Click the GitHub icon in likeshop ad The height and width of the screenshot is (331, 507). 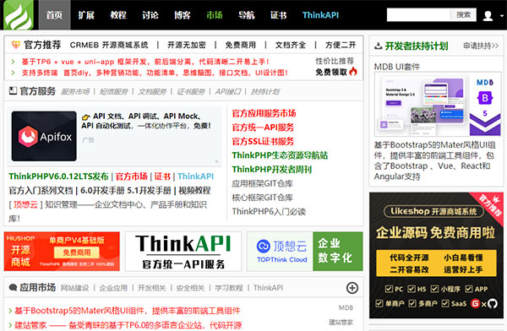point(493,303)
